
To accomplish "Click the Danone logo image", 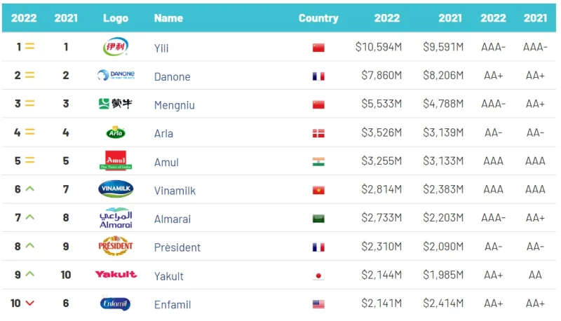I will click(x=116, y=75).
